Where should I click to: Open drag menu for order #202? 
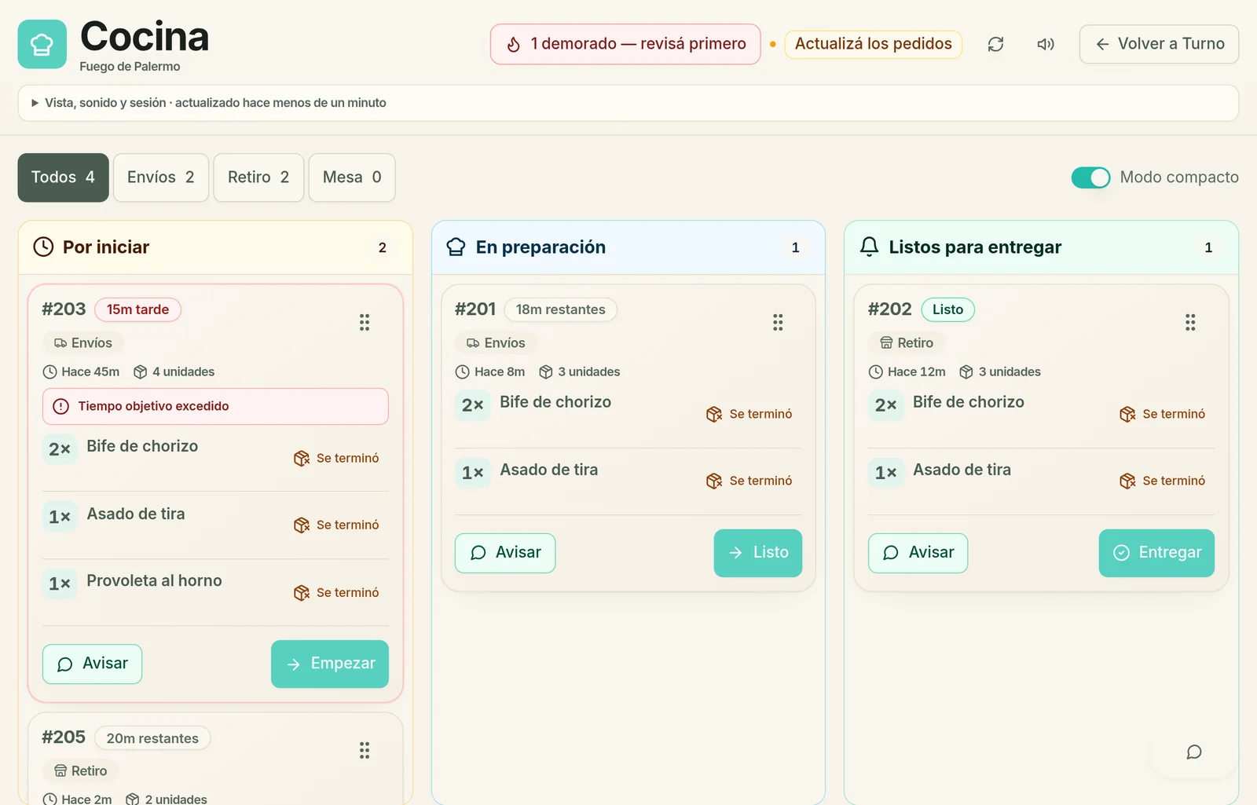1190,322
